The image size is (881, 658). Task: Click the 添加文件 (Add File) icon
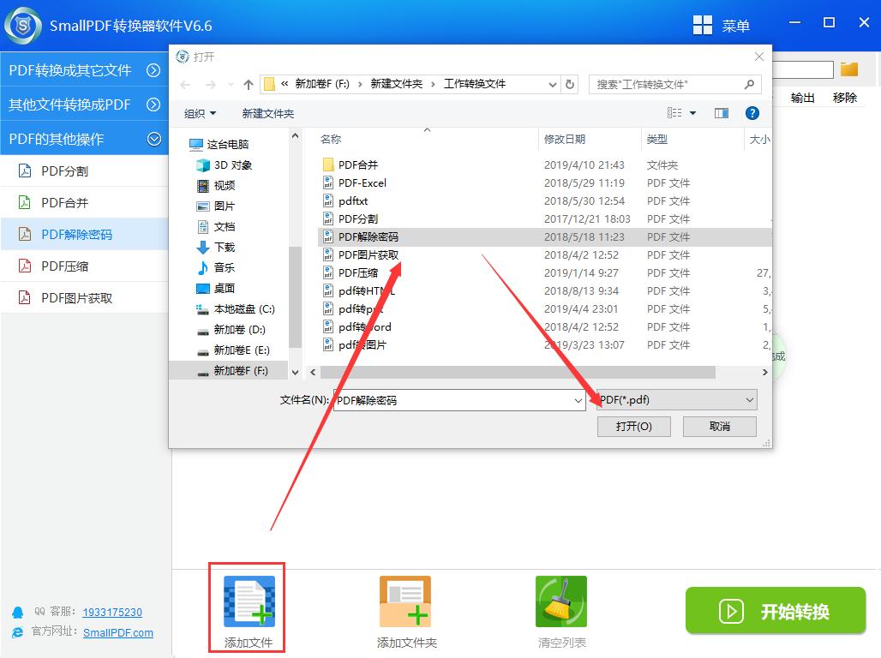coord(246,601)
